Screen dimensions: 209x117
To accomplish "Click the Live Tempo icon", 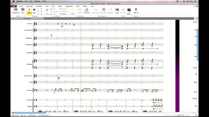I will click(47, 10).
